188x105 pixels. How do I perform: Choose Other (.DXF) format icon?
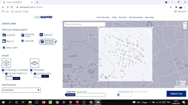[x=4, y=48]
